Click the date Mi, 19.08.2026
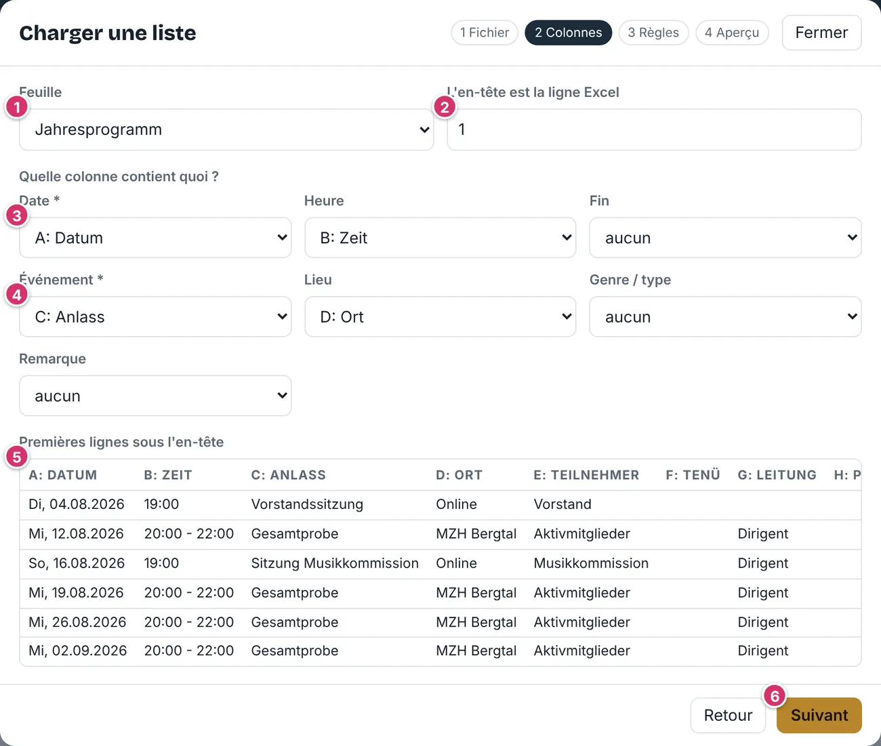This screenshot has height=746, width=881. click(76, 593)
